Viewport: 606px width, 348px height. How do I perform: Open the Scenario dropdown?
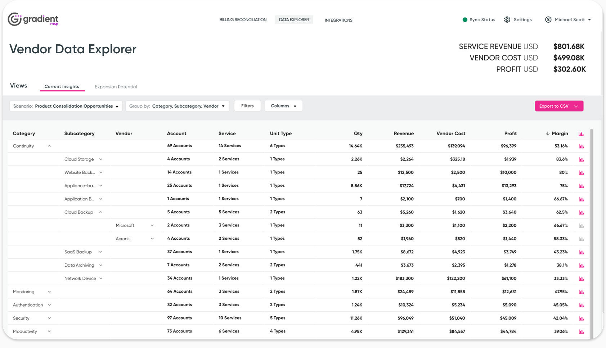(66, 106)
